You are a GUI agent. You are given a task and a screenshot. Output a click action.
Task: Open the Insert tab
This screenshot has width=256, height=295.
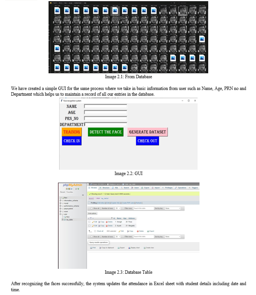(135, 188)
